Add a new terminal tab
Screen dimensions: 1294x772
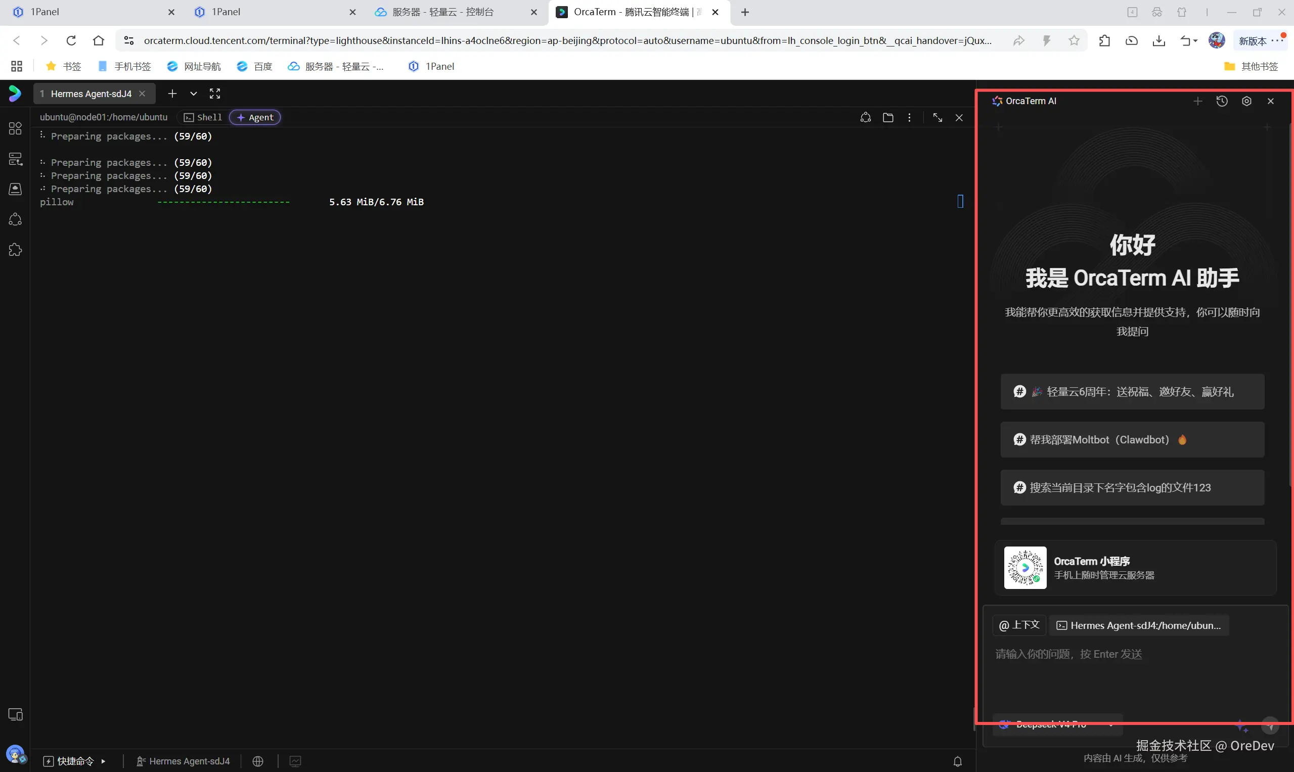pos(172,94)
